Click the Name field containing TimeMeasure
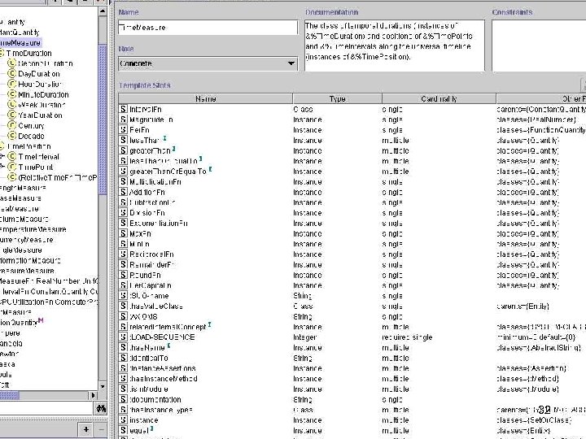This screenshot has height=439, width=586. click(x=208, y=28)
